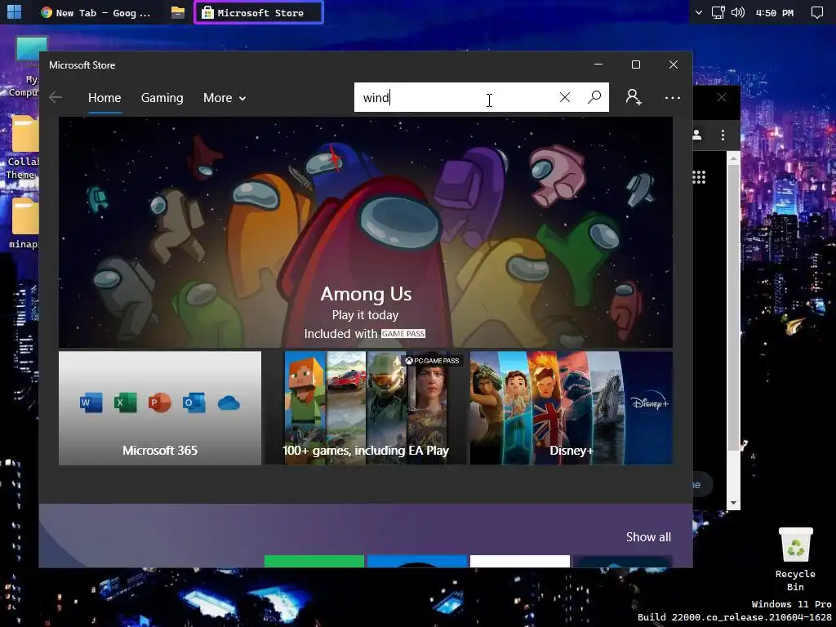Minimize the Microsoft Store window
836x627 pixels.
[x=598, y=64]
